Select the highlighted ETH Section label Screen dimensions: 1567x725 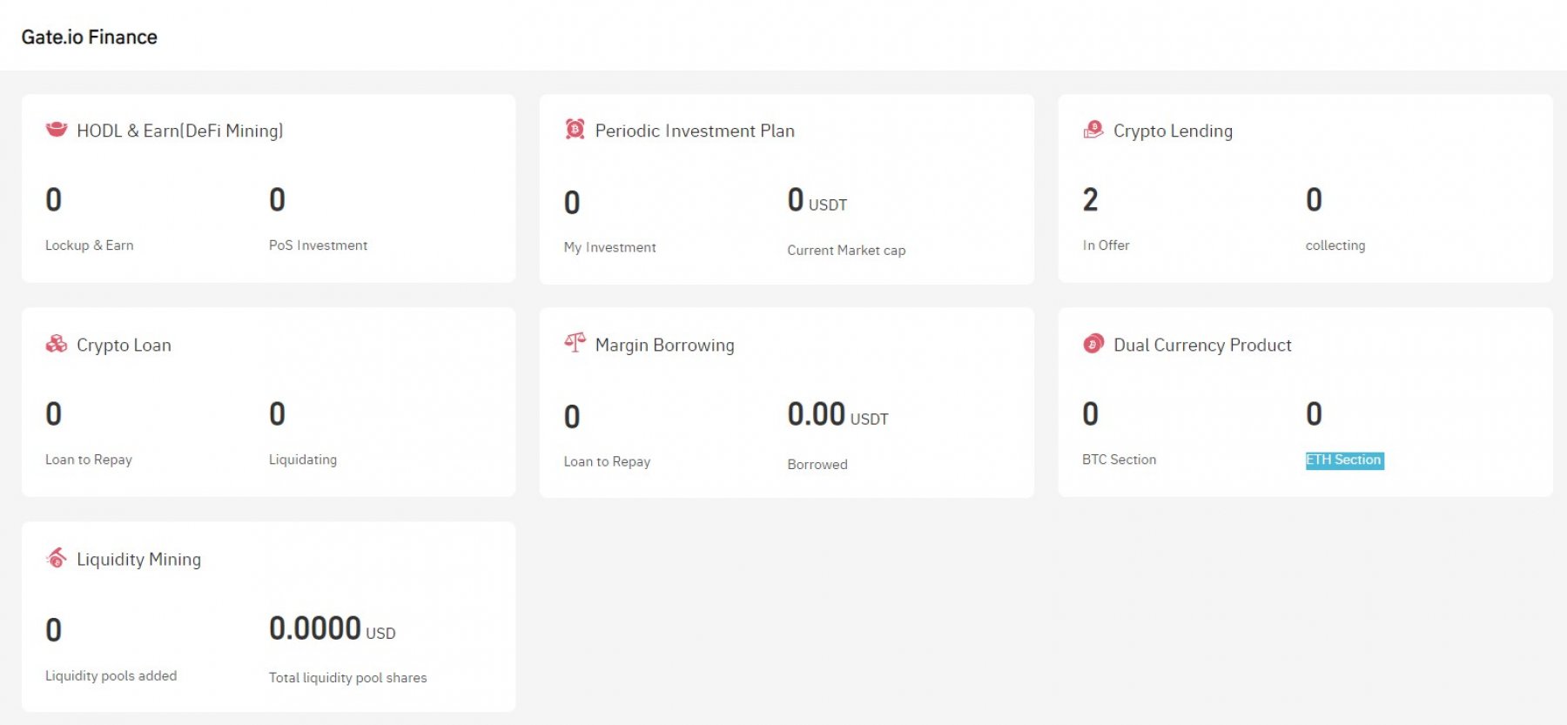(x=1343, y=460)
